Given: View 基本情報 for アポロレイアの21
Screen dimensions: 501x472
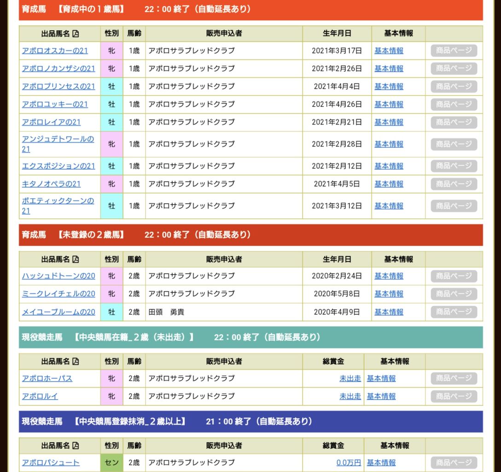Looking at the screenshot, I should tap(389, 122).
